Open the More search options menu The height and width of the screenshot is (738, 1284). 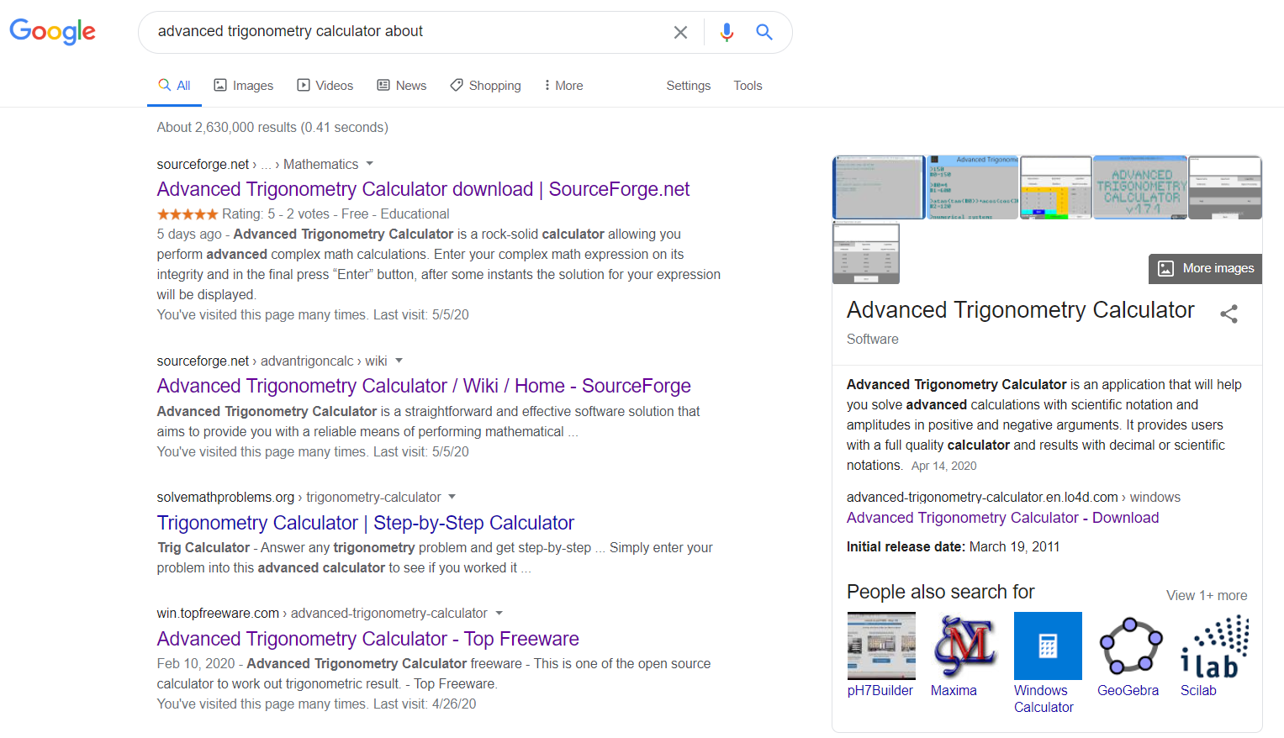click(563, 86)
